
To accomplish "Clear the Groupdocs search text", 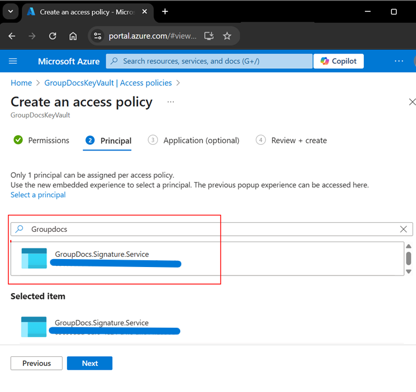I will [403, 229].
